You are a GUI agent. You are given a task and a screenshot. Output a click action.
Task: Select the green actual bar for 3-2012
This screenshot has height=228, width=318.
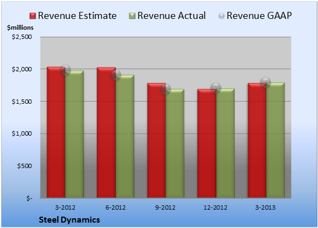(75, 134)
